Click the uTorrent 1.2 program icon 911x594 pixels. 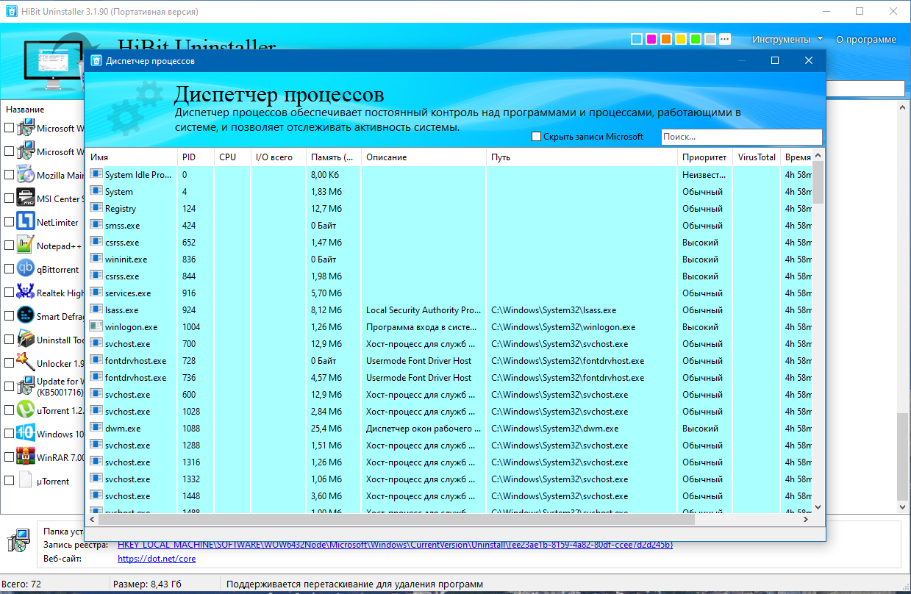26,409
